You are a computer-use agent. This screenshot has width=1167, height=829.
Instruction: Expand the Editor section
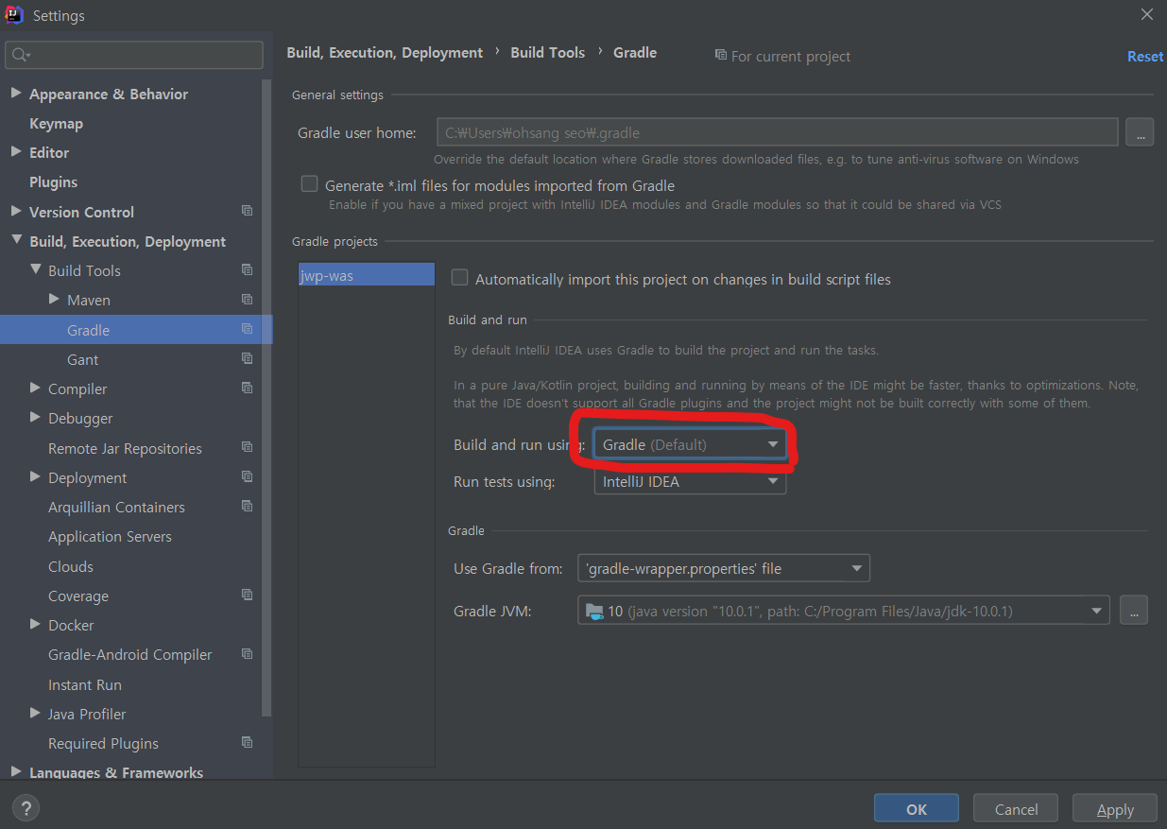coord(16,151)
